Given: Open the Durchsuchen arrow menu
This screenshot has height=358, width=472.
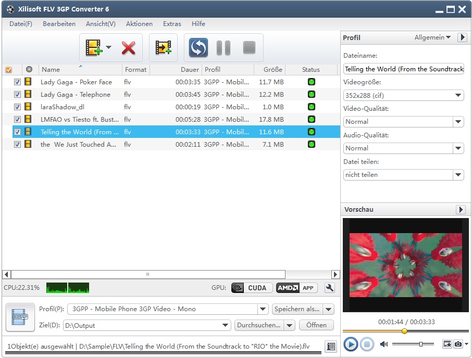Looking at the screenshot, I should point(289,325).
